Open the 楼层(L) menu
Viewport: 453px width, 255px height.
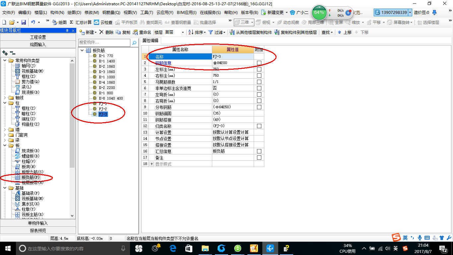click(x=40, y=12)
